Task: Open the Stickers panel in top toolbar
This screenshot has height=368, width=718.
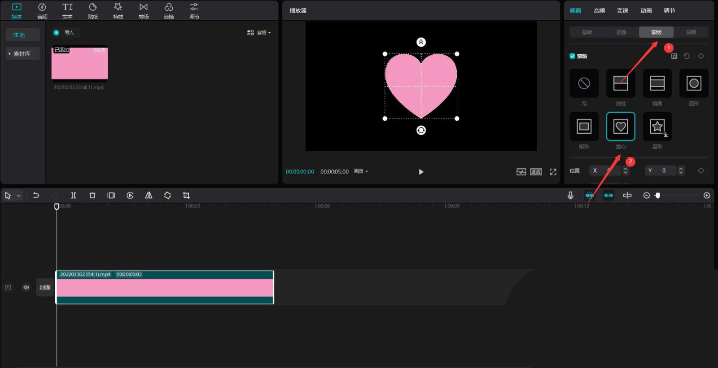Action: pyautogui.click(x=93, y=11)
